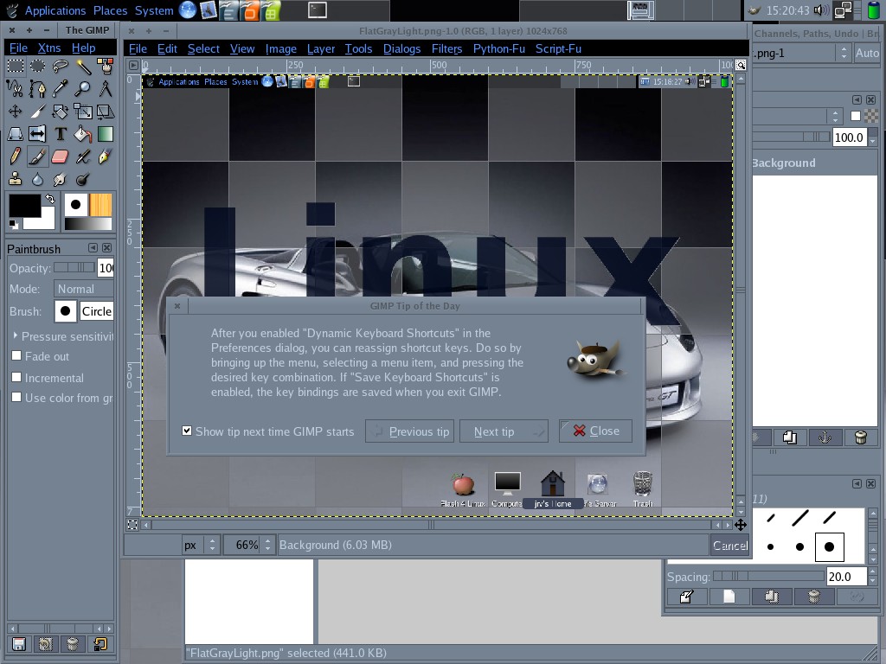Activate the Shear tool

tap(105, 112)
